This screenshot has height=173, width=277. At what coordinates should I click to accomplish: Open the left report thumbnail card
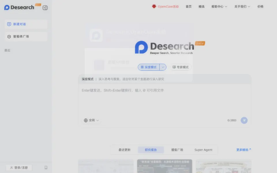tap(106, 166)
